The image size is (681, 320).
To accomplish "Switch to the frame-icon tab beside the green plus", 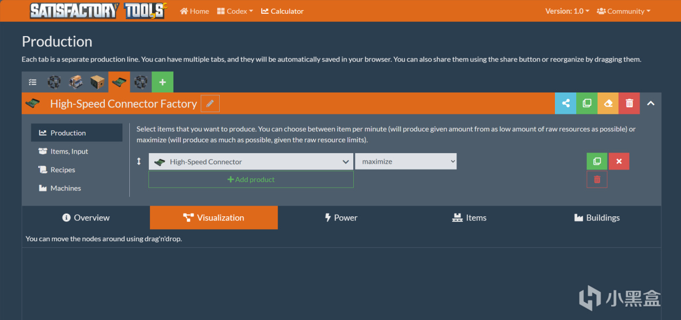I will pos(140,82).
